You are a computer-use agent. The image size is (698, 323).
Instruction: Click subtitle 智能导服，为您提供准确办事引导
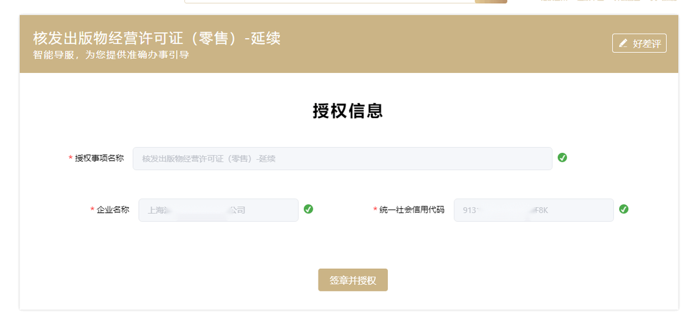pos(111,55)
